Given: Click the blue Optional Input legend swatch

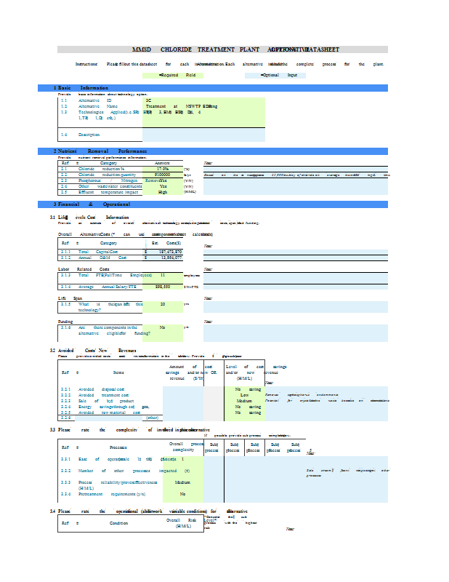Looking at the screenshot, I should [280, 75].
